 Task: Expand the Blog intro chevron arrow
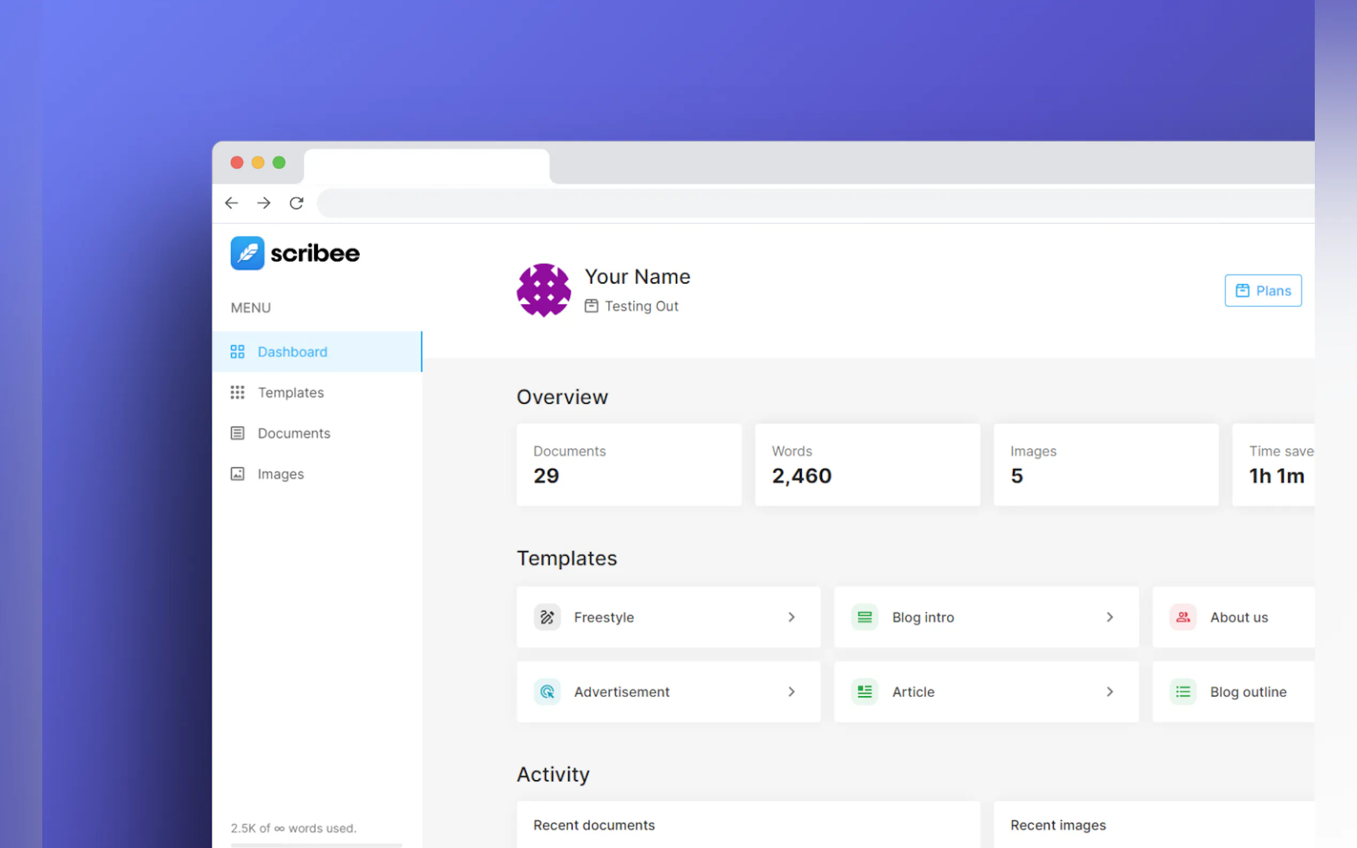click(x=1110, y=617)
